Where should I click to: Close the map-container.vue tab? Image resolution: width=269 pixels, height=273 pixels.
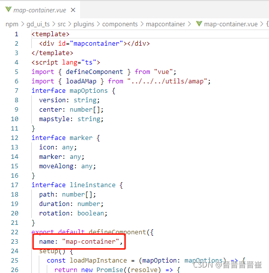click(73, 10)
